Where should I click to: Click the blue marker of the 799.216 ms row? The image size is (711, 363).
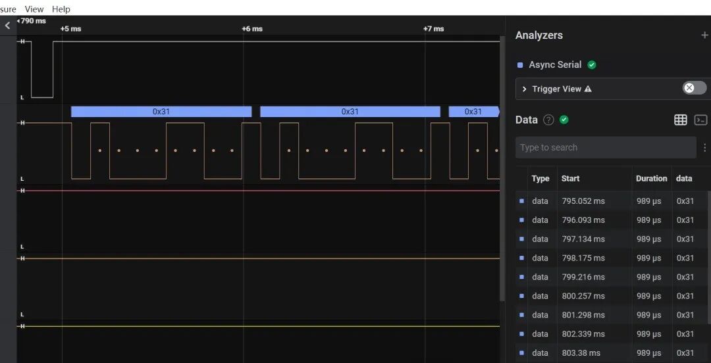click(521, 277)
